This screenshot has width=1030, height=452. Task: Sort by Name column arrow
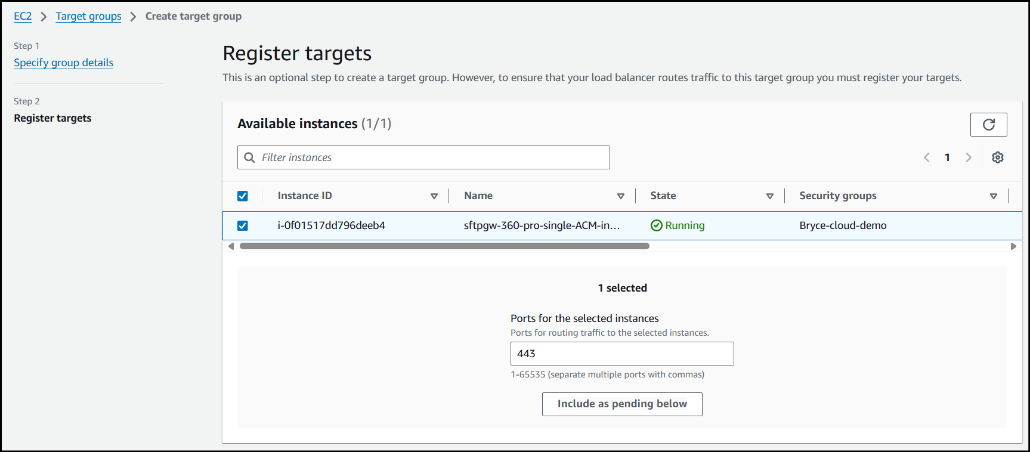point(621,196)
